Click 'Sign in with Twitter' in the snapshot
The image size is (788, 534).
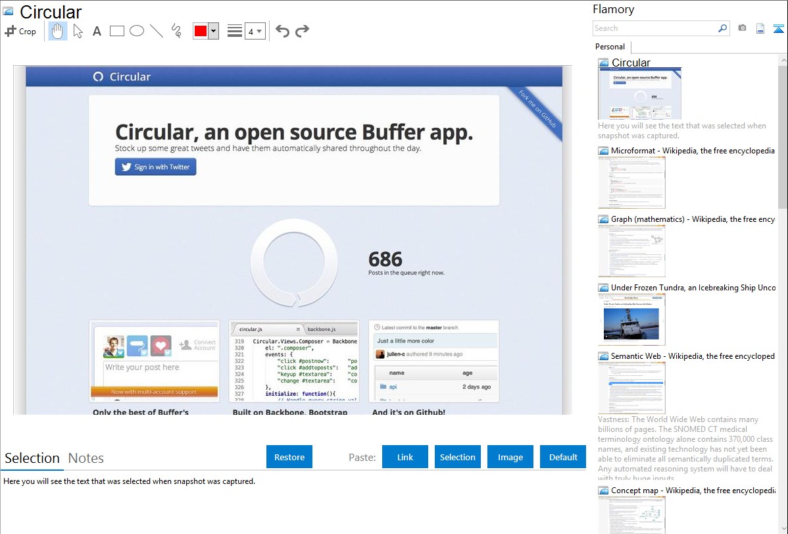(155, 167)
